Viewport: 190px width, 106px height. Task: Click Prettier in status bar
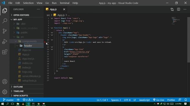click(171, 100)
